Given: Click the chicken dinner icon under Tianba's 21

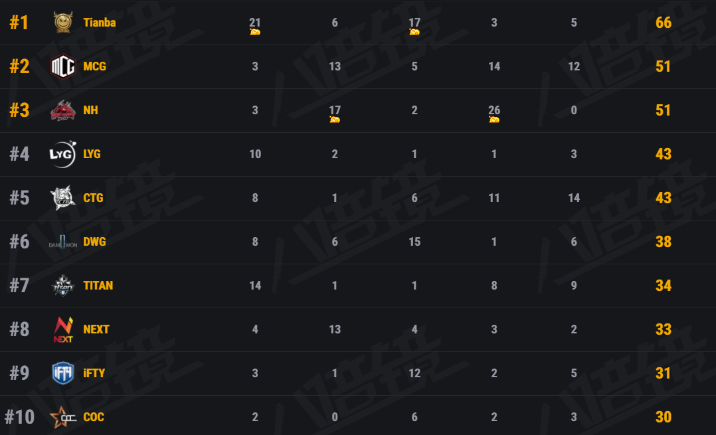Looking at the screenshot, I should [255, 32].
